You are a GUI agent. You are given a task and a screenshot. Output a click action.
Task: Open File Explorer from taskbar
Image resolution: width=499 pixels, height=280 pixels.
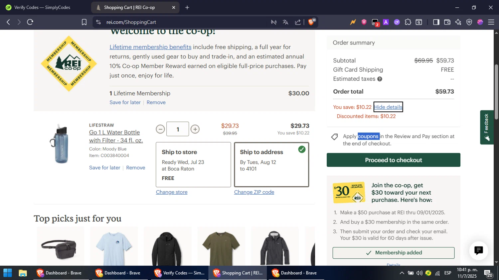[23, 273]
